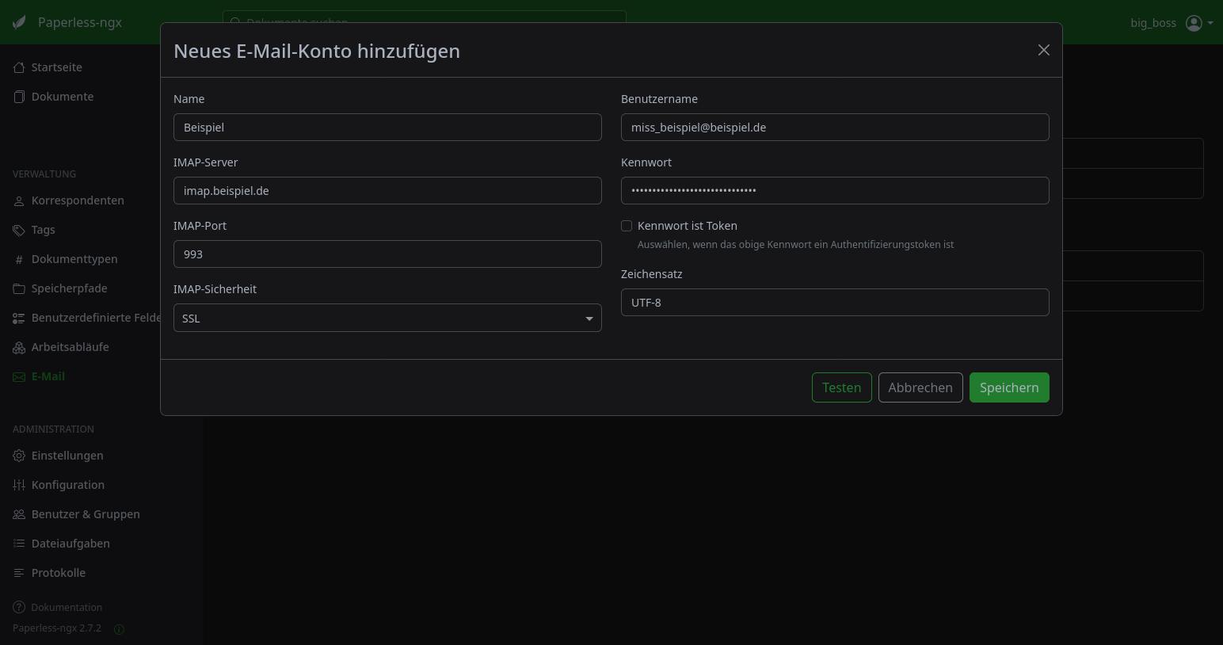Image resolution: width=1223 pixels, height=645 pixels.
Task: Open Startseite in the sidebar
Action: click(x=57, y=67)
